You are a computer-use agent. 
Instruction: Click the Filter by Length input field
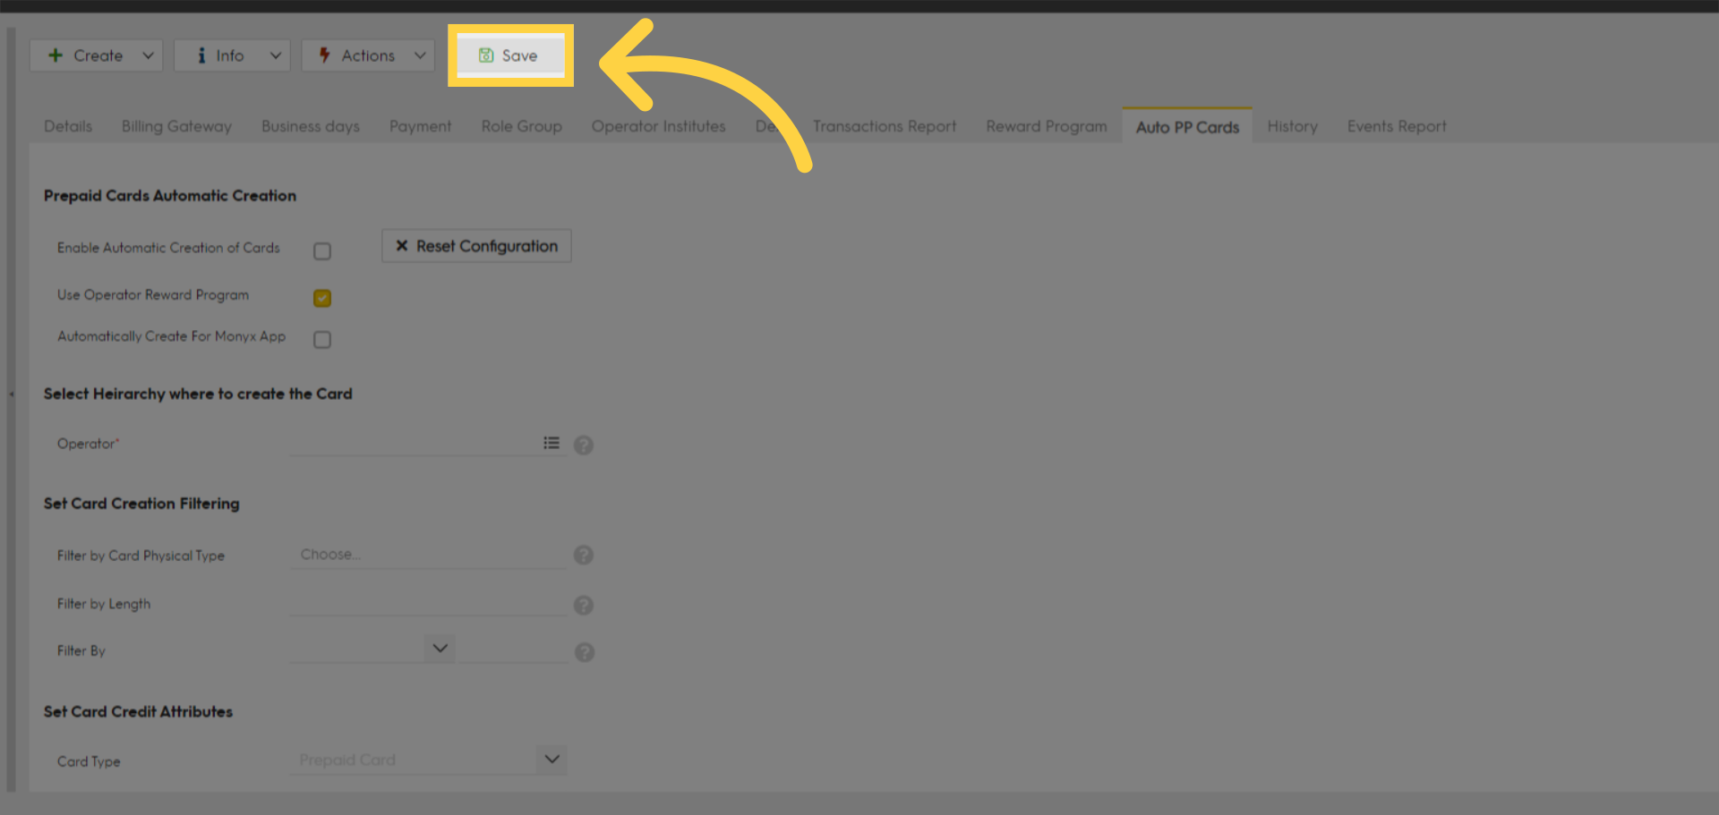pos(428,604)
